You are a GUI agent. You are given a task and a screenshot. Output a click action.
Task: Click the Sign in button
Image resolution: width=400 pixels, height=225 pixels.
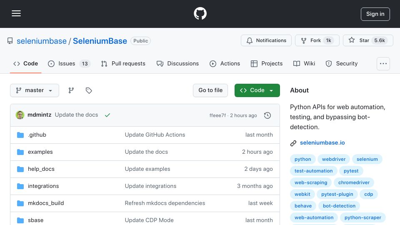(x=375, y=14)
